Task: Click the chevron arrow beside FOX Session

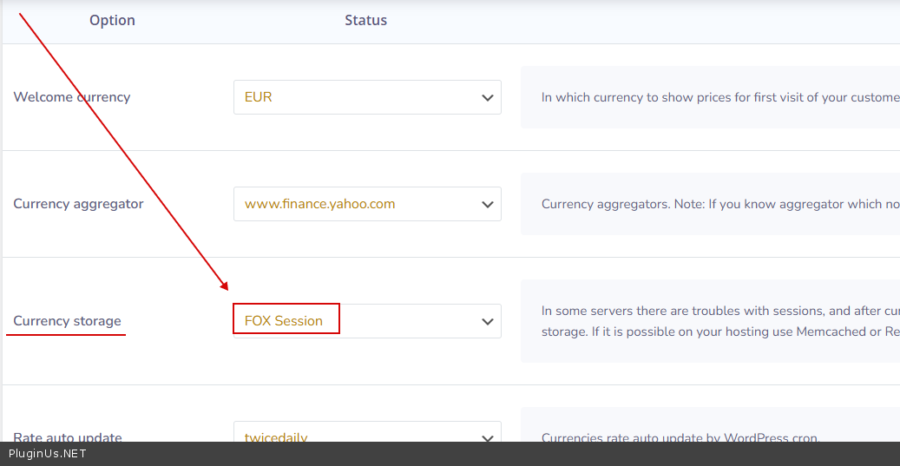Action: [x=488, y=322]
